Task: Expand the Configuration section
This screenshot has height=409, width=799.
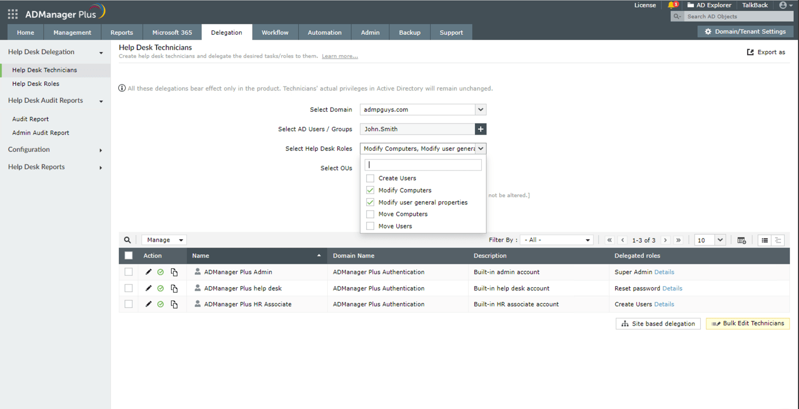Action: point(101,150)
